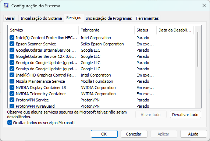This screenshot has width=210, height=141.
Task: Select the Epson Scanner Service row text
Action: [36, 44]
